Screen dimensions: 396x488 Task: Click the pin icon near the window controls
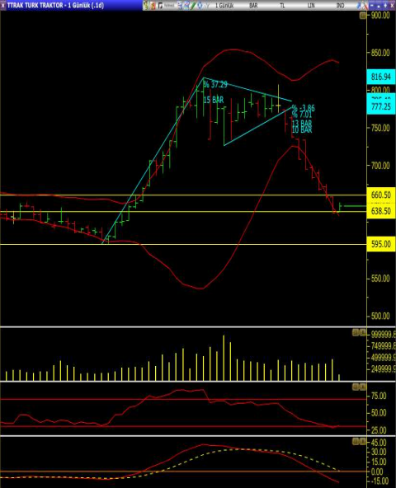(359, 6)
